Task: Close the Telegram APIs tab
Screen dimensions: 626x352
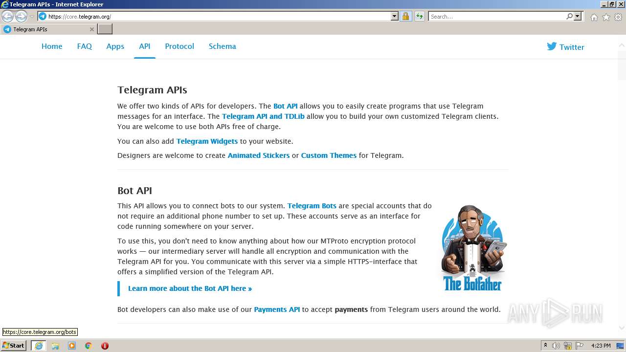Action: click(x=91, y=29)
